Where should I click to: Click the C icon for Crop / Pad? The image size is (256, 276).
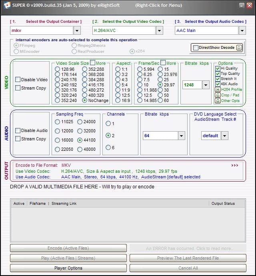tap(218, 95)
